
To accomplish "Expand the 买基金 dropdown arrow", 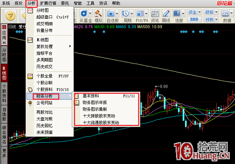I will coord(90,14).
